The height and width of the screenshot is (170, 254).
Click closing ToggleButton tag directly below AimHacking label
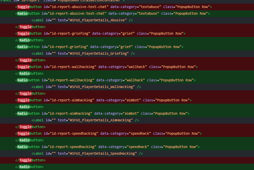pyautogui.click(x=30, y=127)
